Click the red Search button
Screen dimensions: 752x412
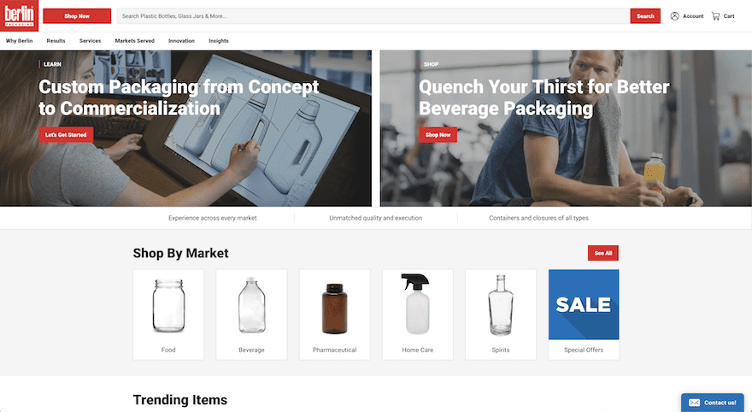645,16
